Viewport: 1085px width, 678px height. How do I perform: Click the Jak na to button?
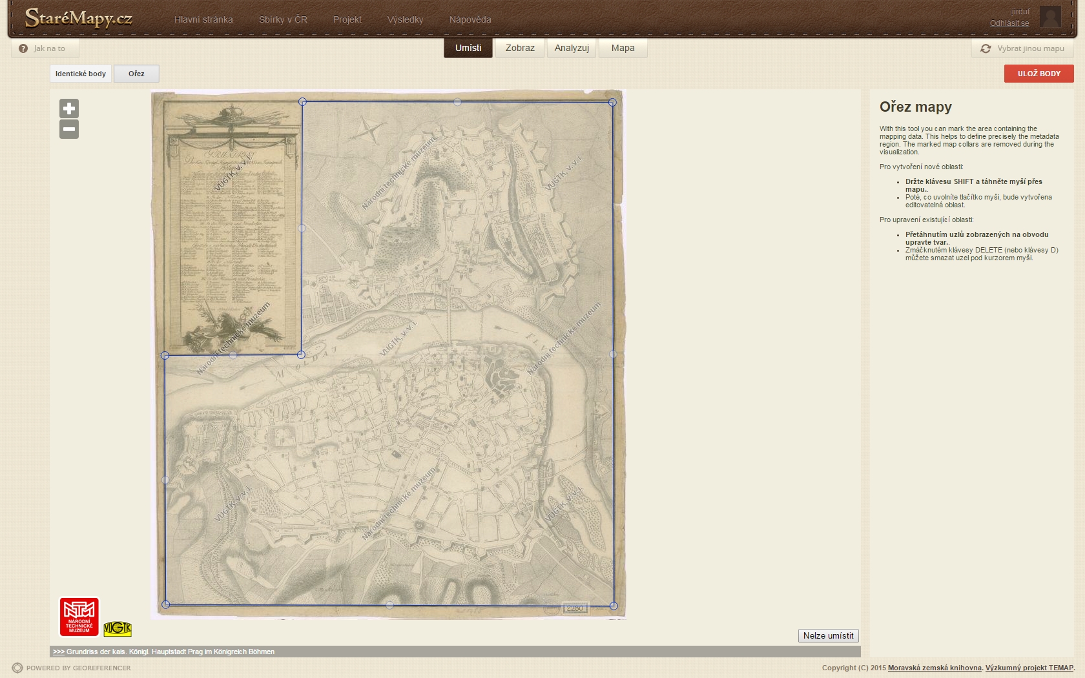point(45,48)
